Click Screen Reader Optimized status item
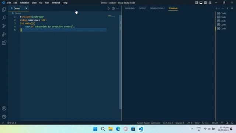236x133 pixels. [x=149, y=123]
